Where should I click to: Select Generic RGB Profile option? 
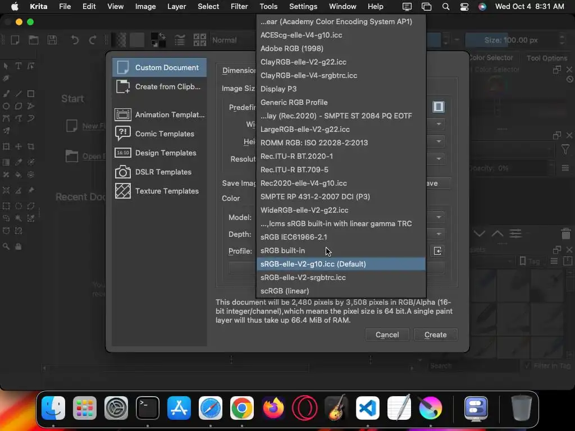pyautogui.click(x=341, y=102)
